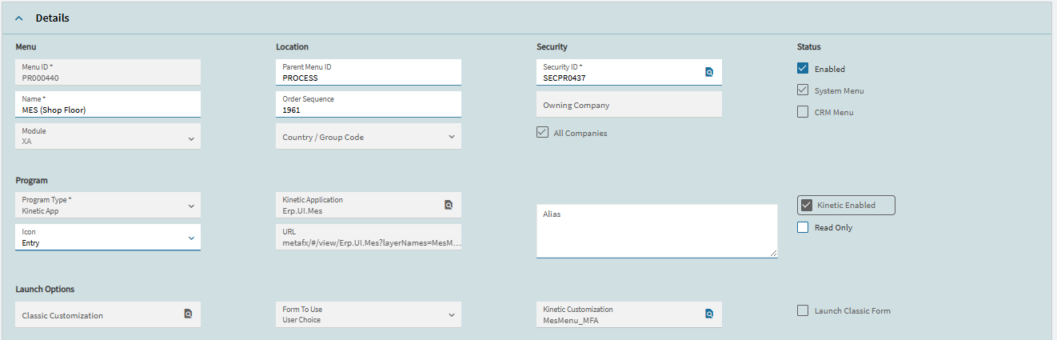Toggle the Kinetic Enabled checkbox
The width and height of the screenshot is (1057, 340).
(807, 205)
